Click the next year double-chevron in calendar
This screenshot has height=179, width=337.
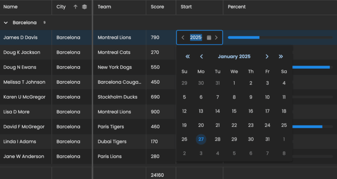tap(281, 56)
